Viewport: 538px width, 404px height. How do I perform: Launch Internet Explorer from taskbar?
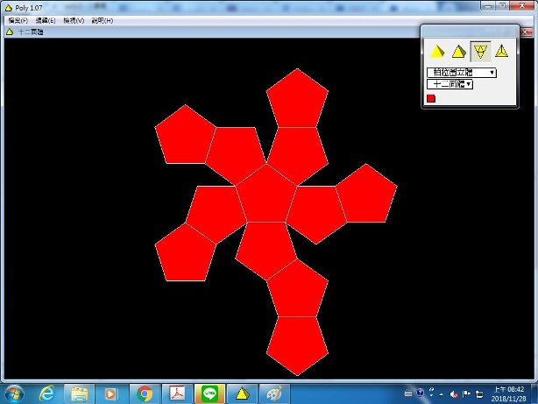46,394
